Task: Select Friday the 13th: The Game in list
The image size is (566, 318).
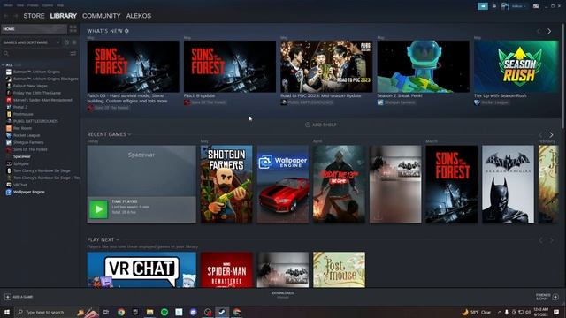Action: pos(37,93)
